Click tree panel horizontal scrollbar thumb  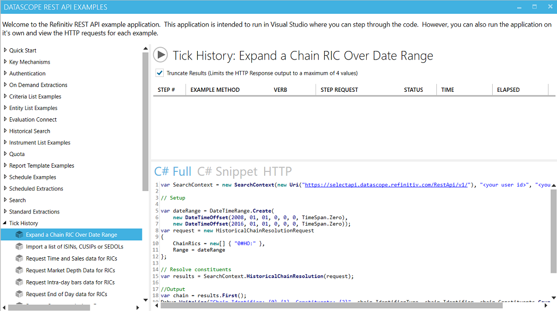[49, 307]
